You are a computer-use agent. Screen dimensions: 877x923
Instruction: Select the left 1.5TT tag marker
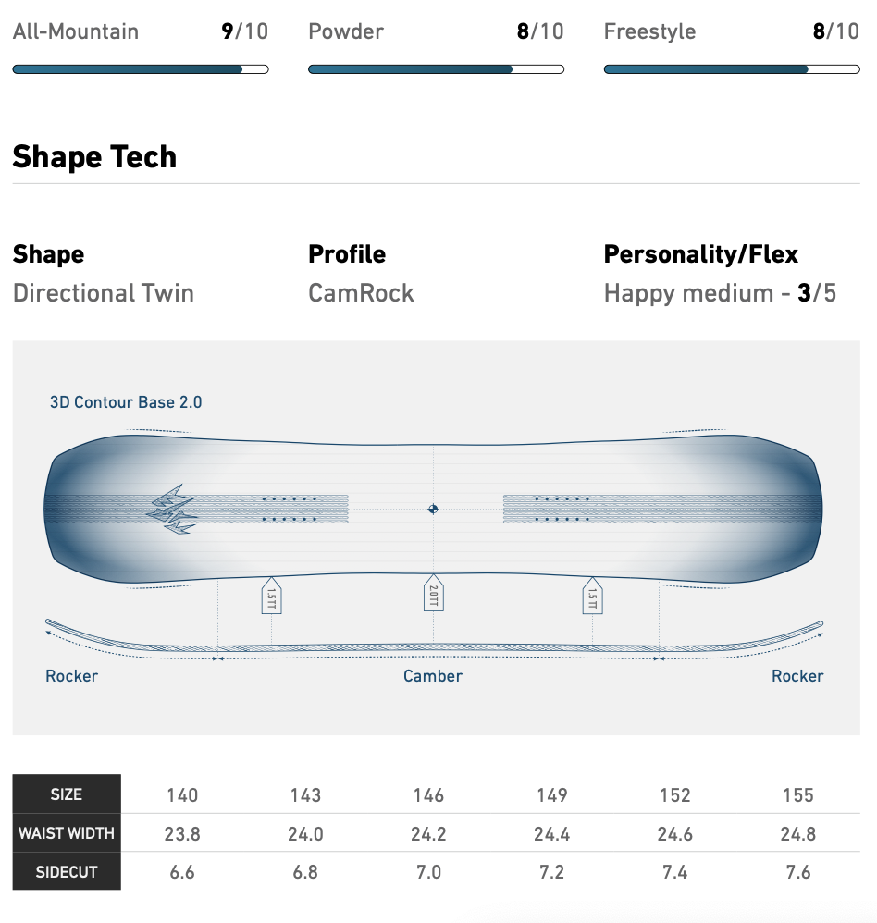click(x=271, y=596)
